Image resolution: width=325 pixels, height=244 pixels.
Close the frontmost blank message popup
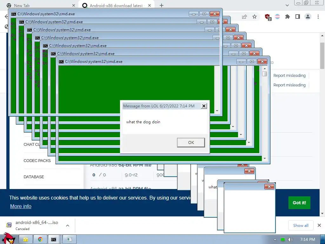tap(269, 187)
